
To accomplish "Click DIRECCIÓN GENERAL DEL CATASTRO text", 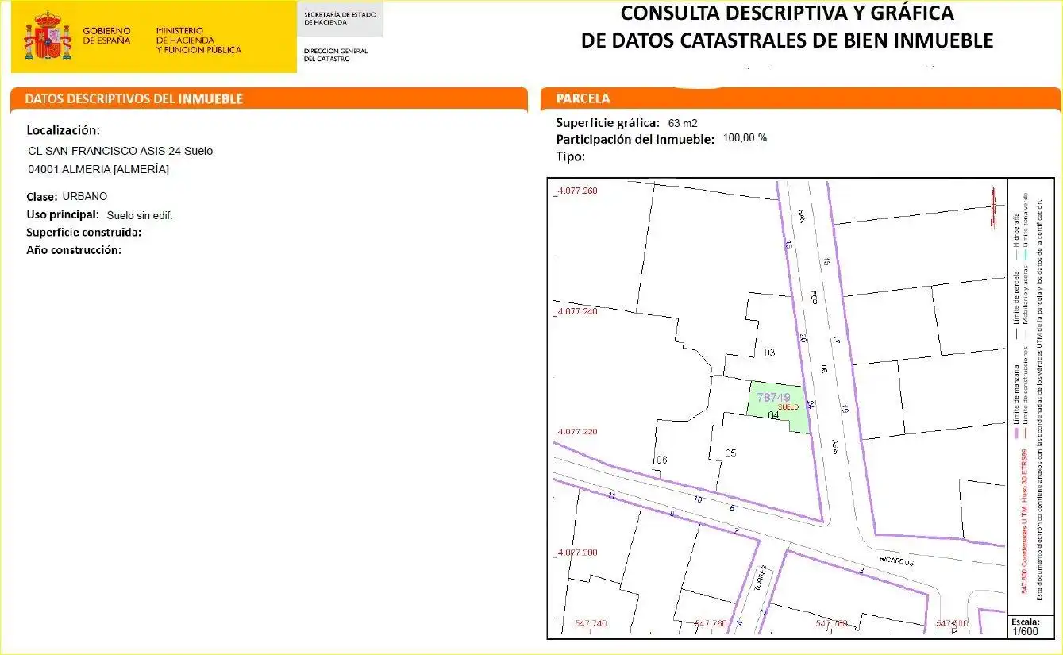I will point(336,55).
